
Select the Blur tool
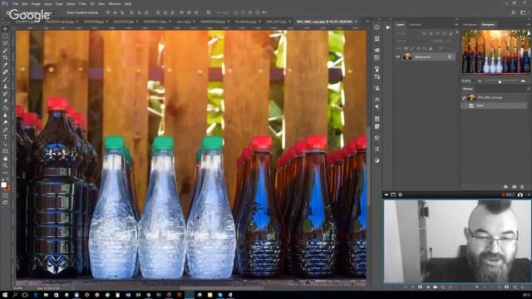coord(5,115)
